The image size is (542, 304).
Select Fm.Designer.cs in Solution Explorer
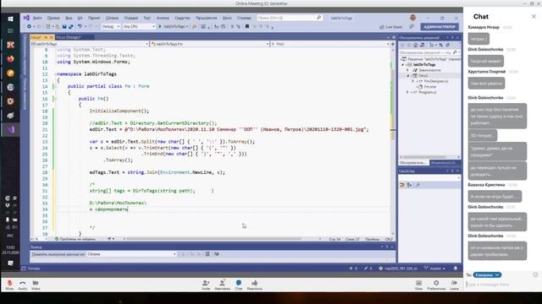click(x=436, y=81)
